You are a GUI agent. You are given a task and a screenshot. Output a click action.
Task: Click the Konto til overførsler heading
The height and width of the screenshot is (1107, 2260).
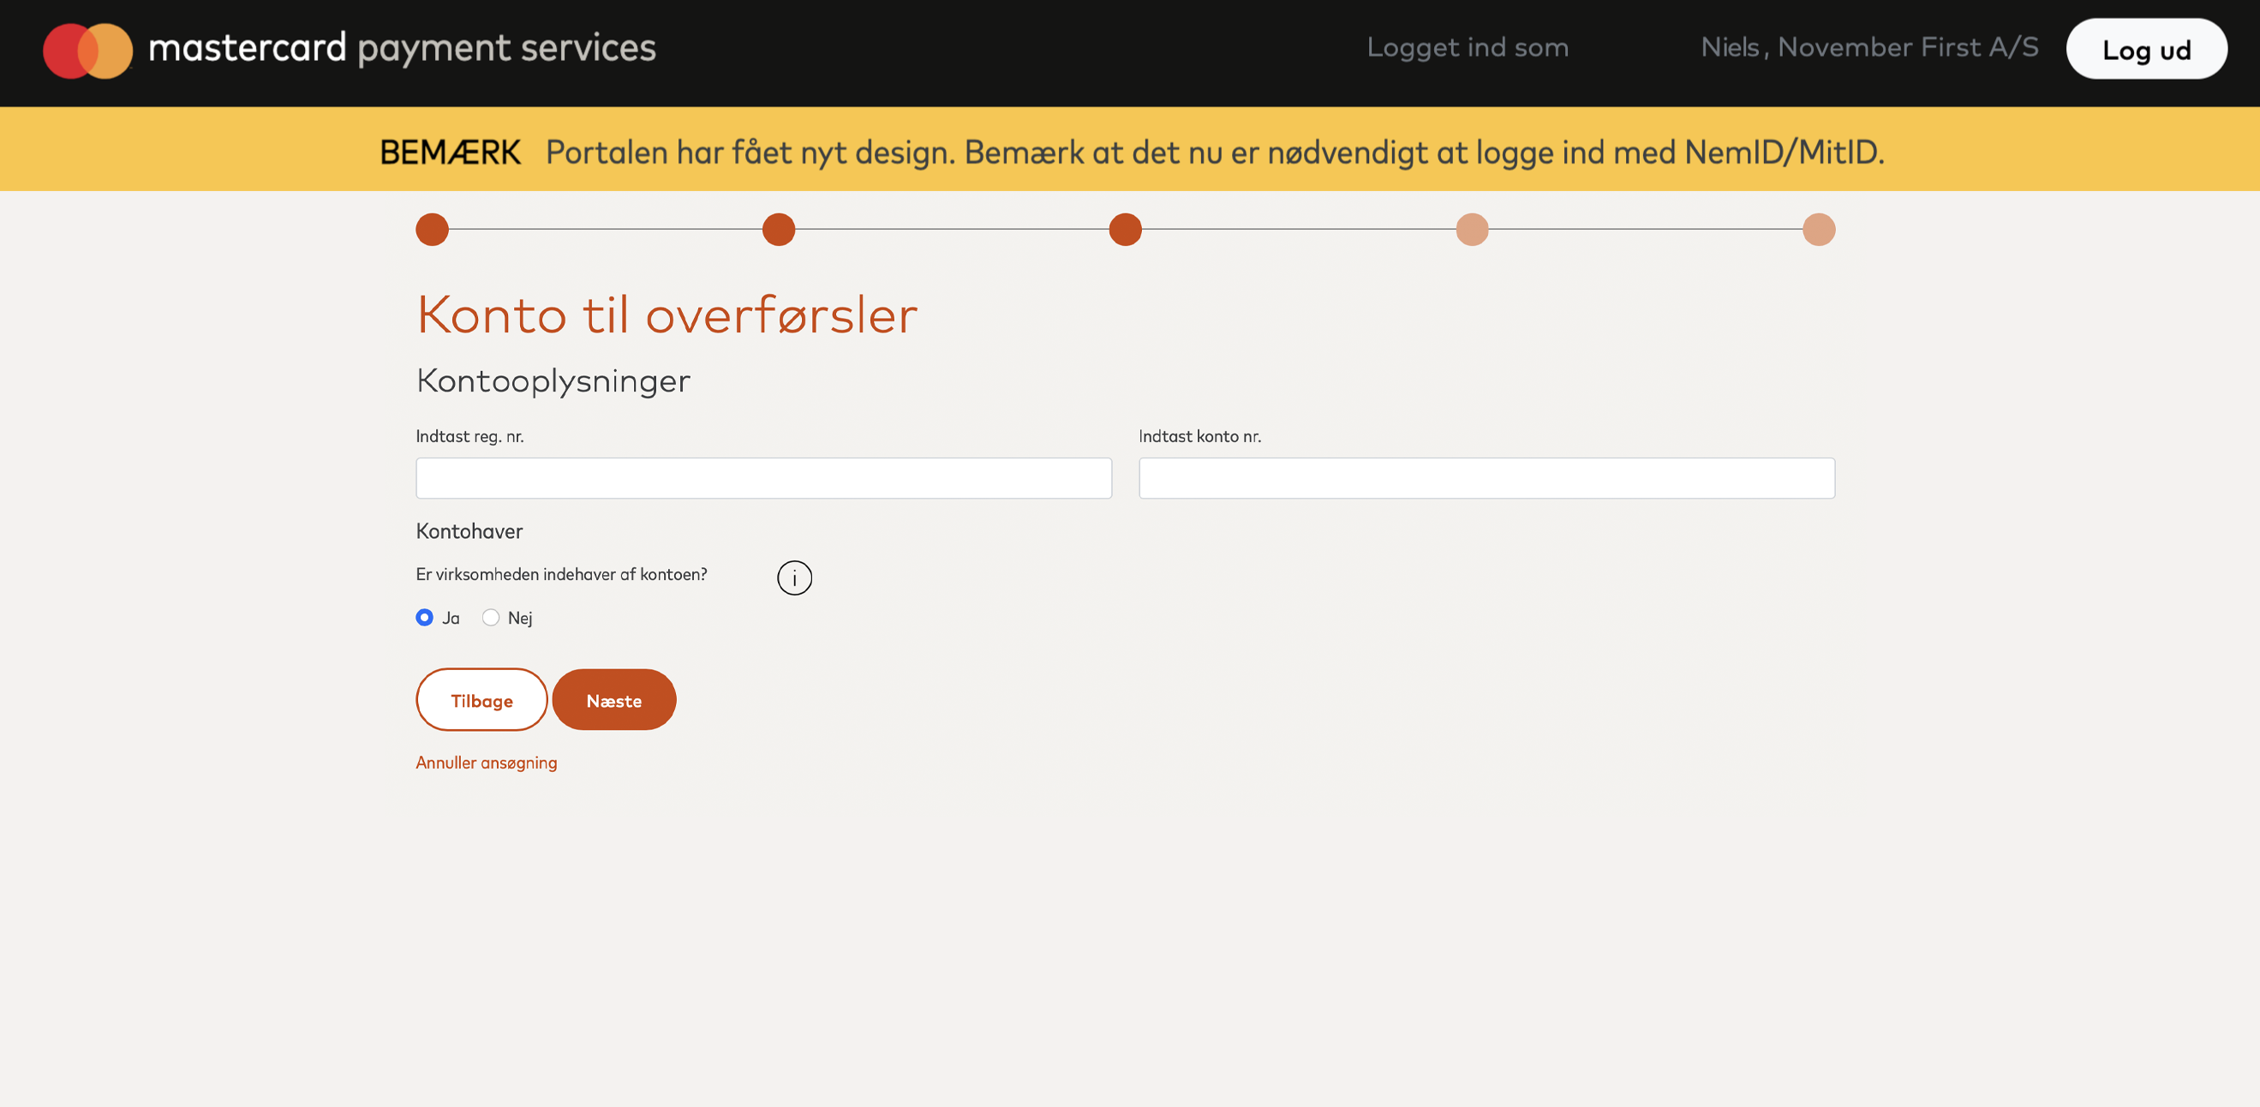pos(667,314)
